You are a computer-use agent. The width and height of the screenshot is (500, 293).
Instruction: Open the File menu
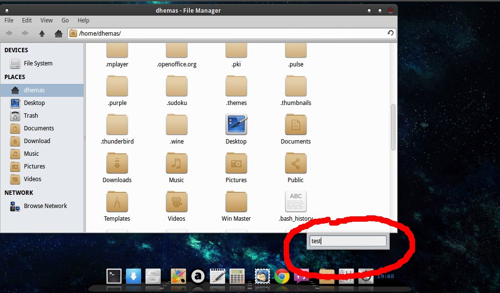[9, 20]
